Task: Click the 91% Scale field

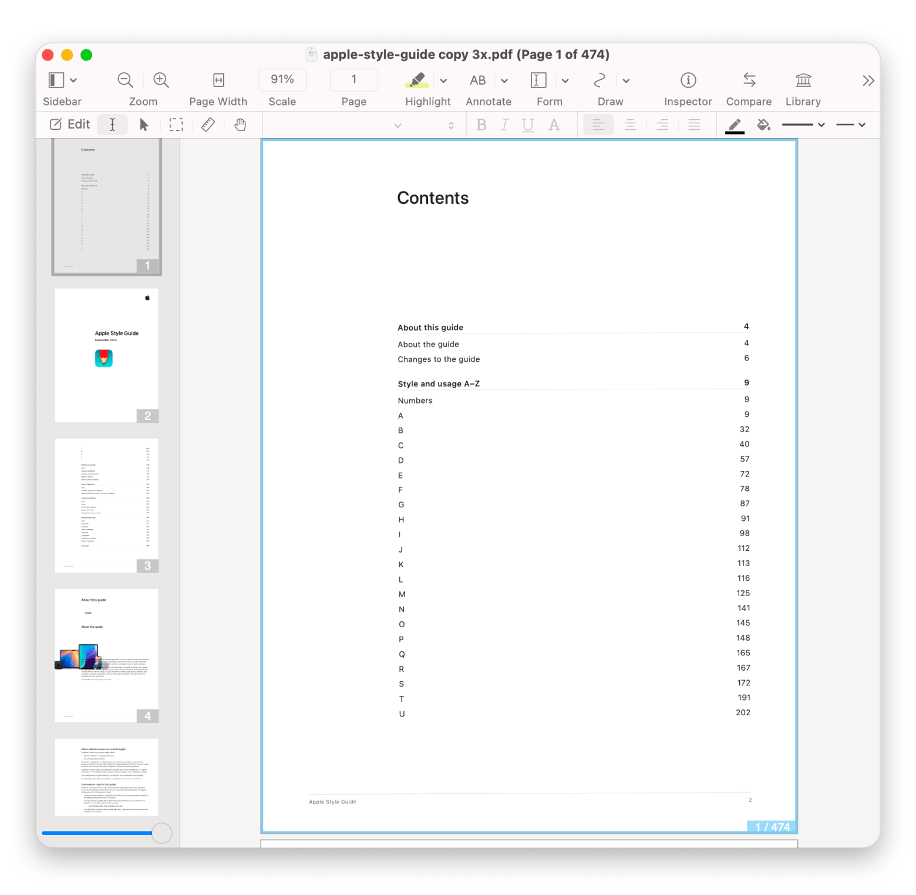Action: click(x=282, y=79)
